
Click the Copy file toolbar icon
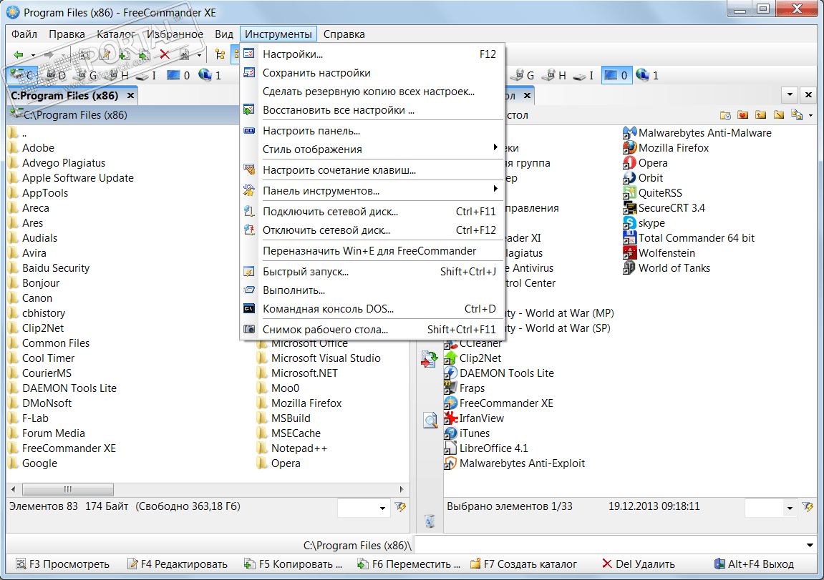(125, 54)
